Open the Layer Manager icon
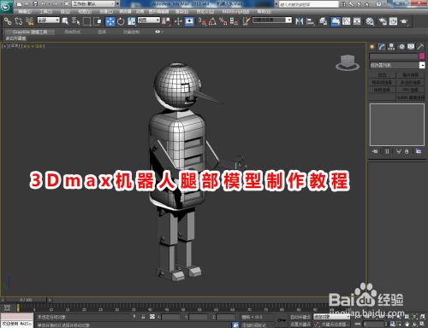The image size is (428, 328). pos(323,21)
